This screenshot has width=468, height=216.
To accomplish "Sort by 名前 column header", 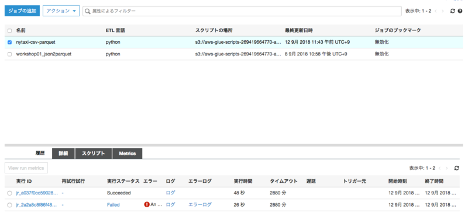I will pyautogui.click(x=20, y=30).
